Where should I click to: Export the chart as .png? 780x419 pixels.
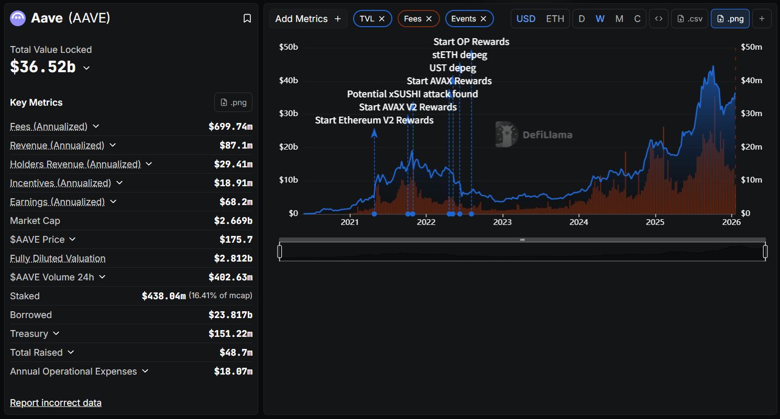(730, 19)
